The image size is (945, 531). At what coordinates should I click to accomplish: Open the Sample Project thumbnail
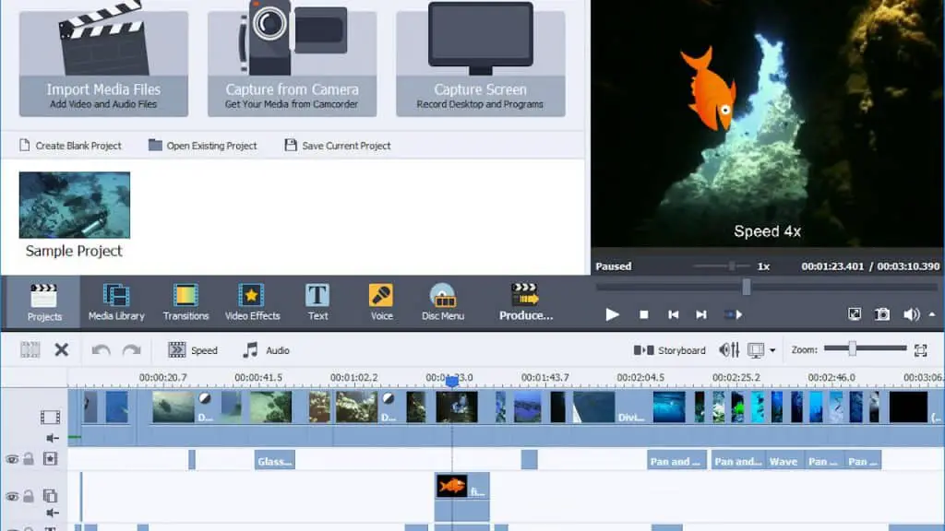pyautogui.click(x=75, y=205)
